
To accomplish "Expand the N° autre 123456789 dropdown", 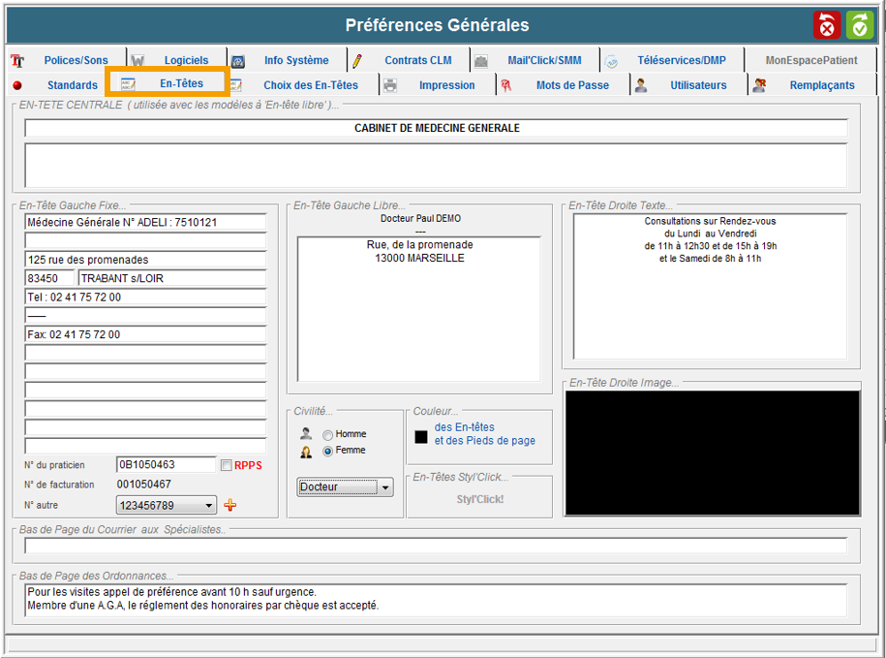I will click(x=210, y=505).
